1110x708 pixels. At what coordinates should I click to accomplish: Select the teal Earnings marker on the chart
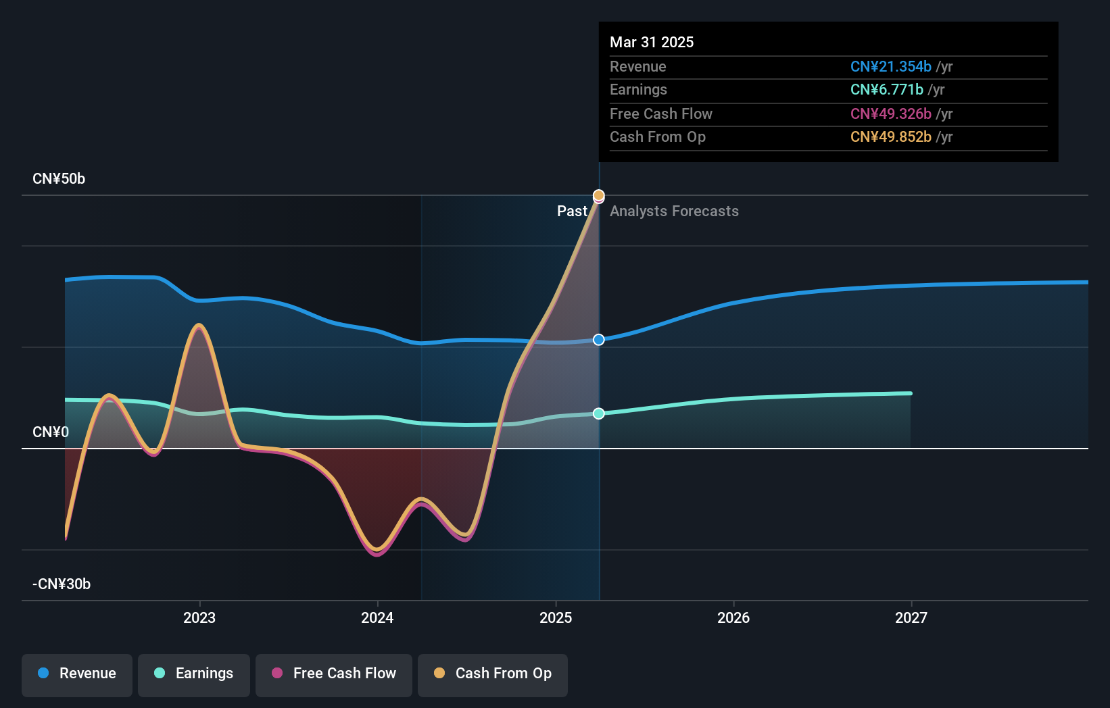(x=598, y=413)
